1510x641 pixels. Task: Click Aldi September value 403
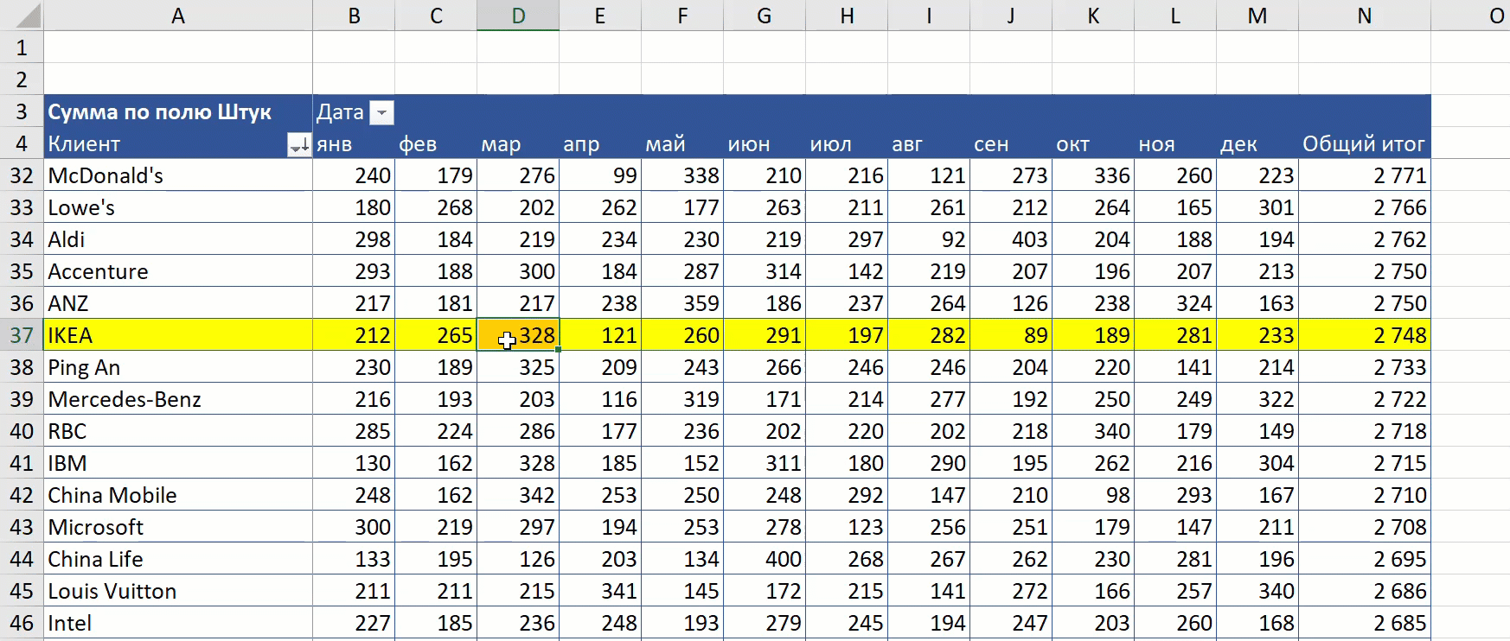(1011, 239)
